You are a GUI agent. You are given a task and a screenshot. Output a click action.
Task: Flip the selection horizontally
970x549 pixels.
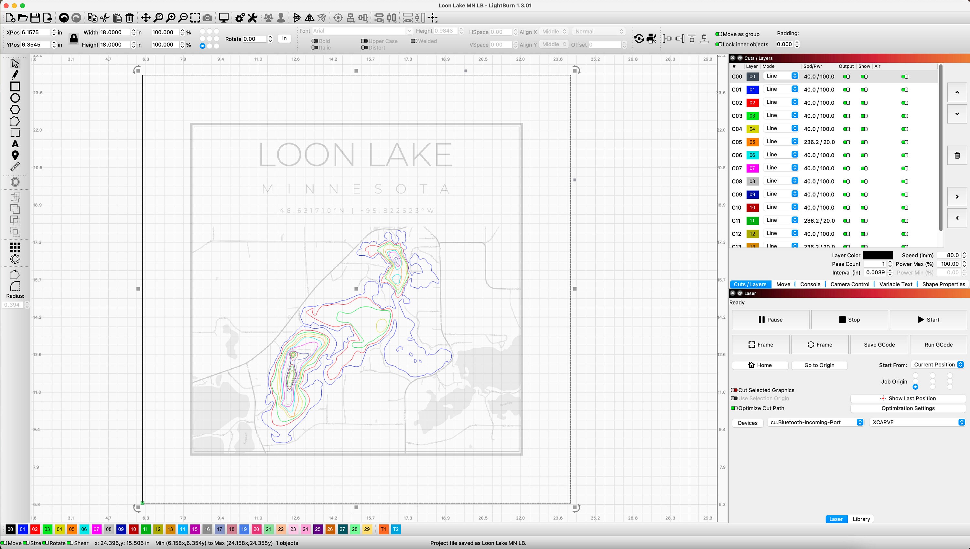(x=310, y=18)
